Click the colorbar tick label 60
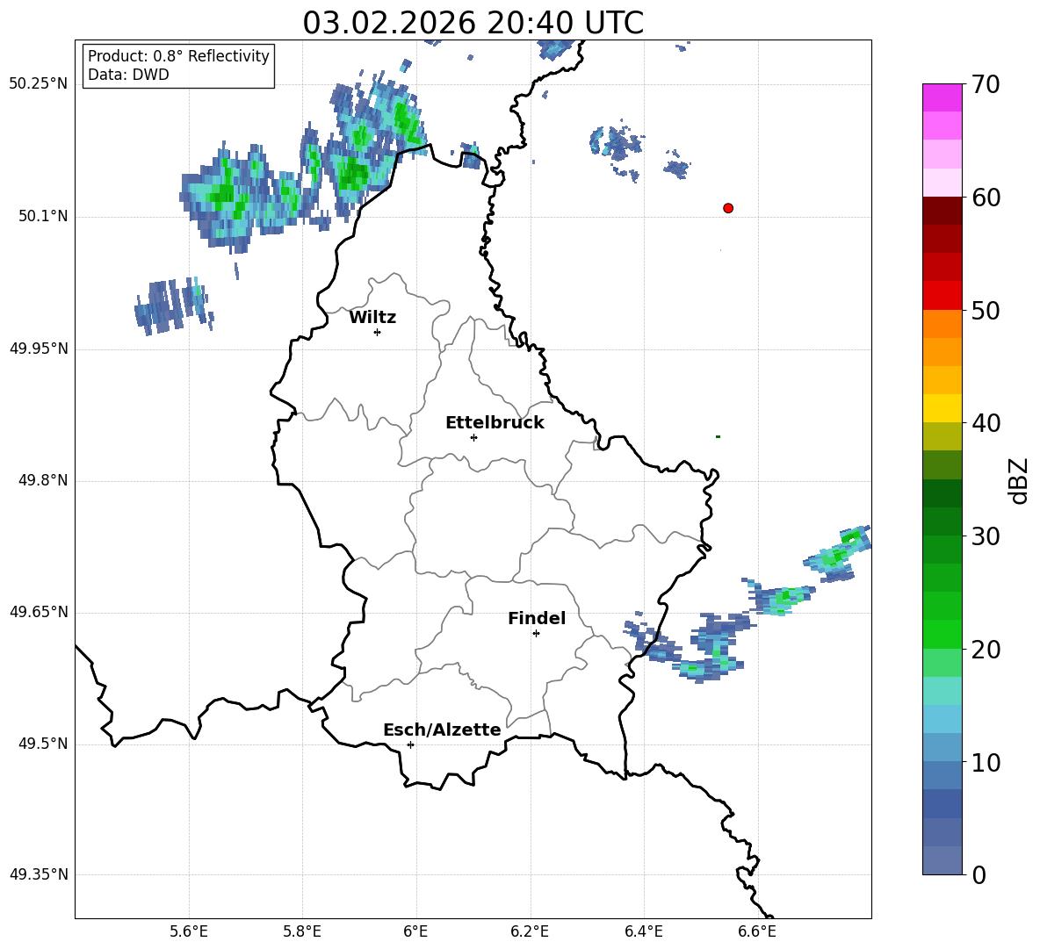Viewport: 1040px width, 949px height. [986, 198]
